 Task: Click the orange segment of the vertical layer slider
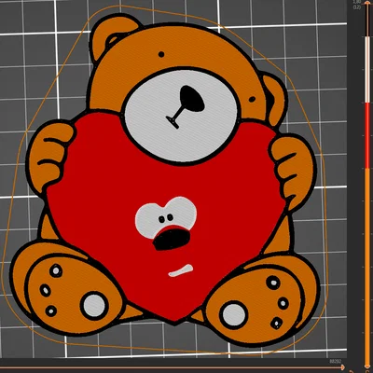tap(367, 268)
